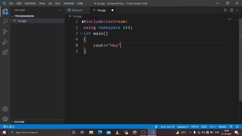
Task: Change Win32 configuration in status bar
Action: 222,127
